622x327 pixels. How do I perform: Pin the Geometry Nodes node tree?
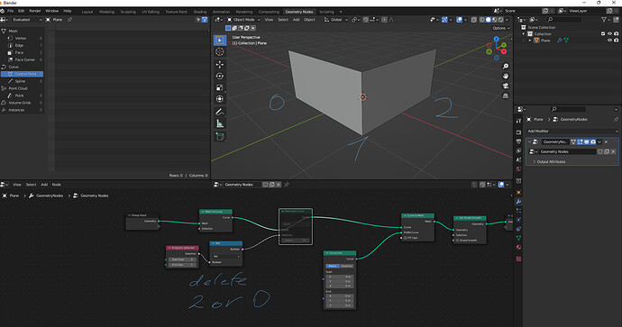287,185
